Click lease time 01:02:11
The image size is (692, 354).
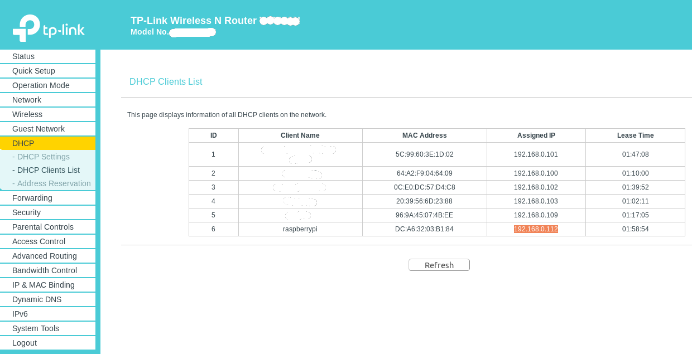(x=635, y=201)
